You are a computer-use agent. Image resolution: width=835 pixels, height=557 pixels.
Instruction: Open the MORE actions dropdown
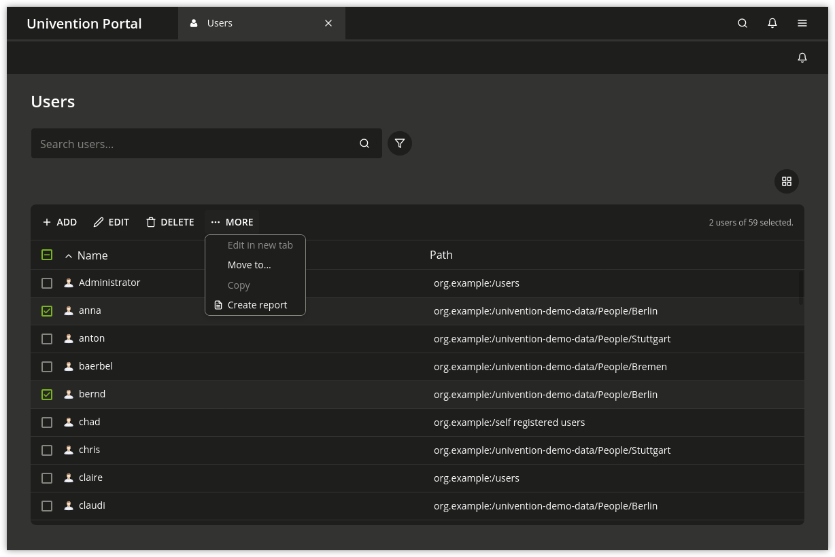coord(232,222)
